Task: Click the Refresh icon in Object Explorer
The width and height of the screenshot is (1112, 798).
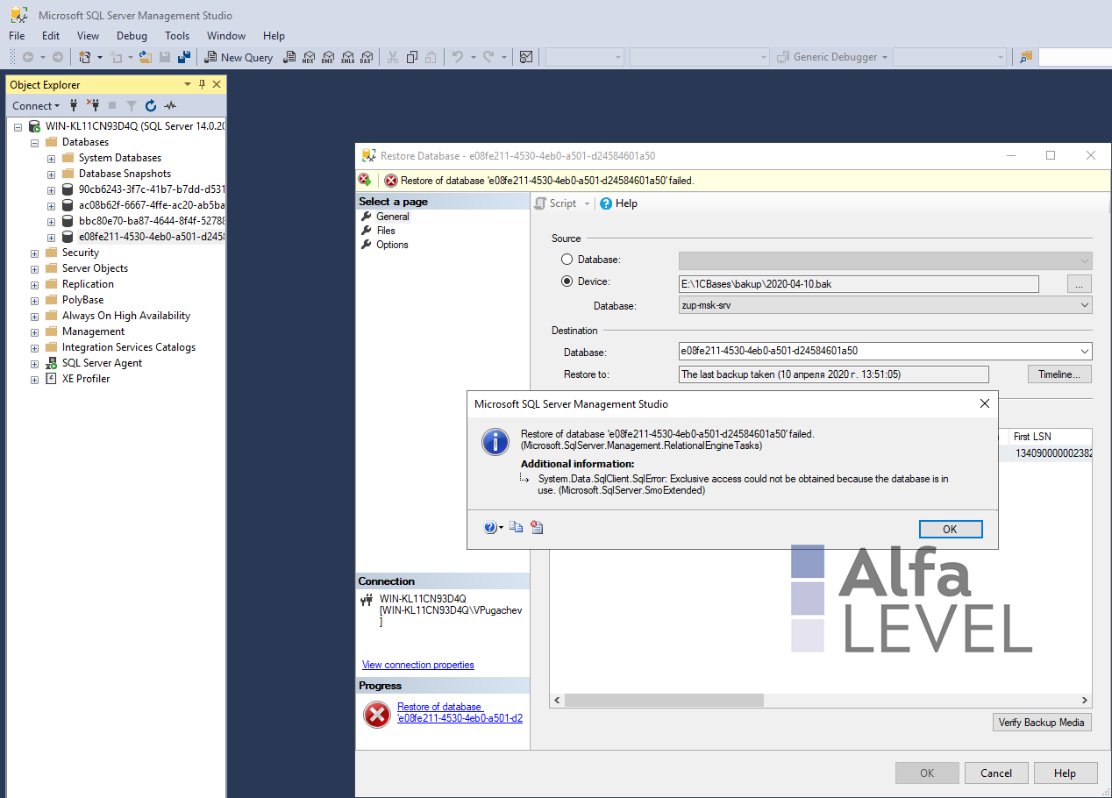Action: pyautogui.click(x=151, y=105)
